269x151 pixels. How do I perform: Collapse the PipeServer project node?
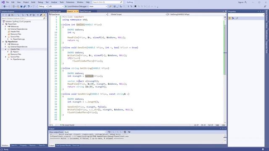[x=3, y=42]
